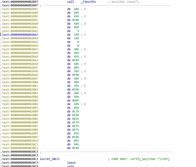The image size is (196, 167).
Task: Click the db directive at address 20BB
Action: click(x=69, y=122)
